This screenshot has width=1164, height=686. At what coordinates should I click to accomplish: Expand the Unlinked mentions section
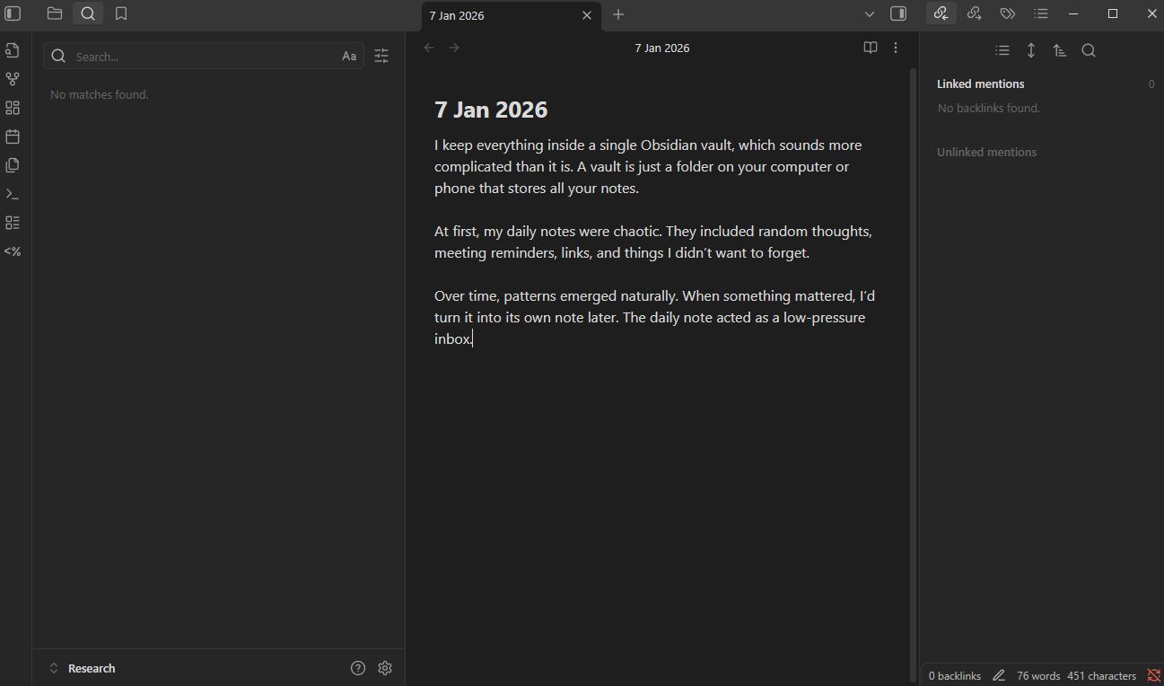pyautogui.click(x=986, y=152)
